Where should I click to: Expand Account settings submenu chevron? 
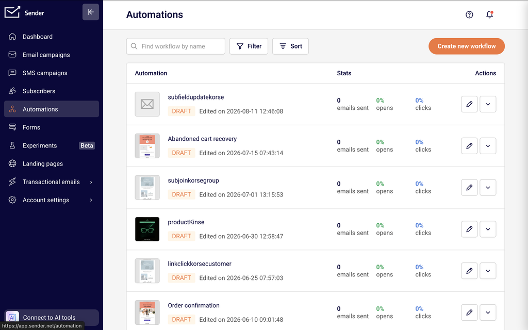tap(91, 201)
